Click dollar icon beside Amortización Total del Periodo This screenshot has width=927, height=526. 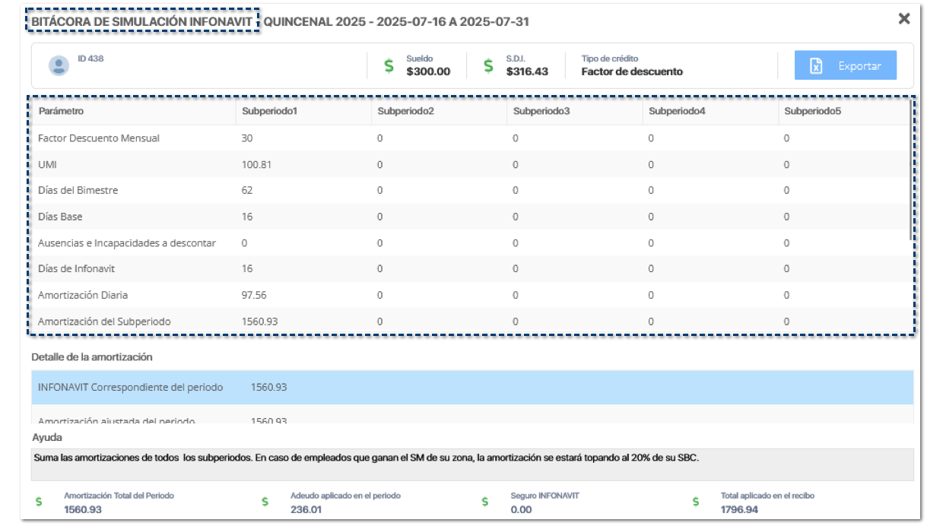coord(40,502)
